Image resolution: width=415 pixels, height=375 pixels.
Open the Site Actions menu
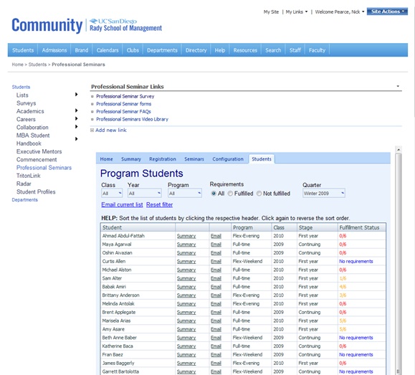(387, 11)
